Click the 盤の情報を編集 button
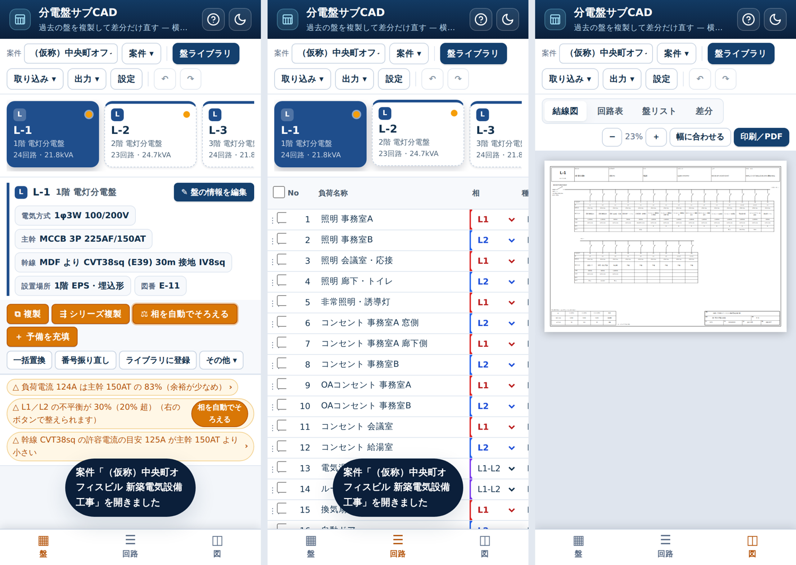This screenshot has width=796, height=565. [214, 192]
